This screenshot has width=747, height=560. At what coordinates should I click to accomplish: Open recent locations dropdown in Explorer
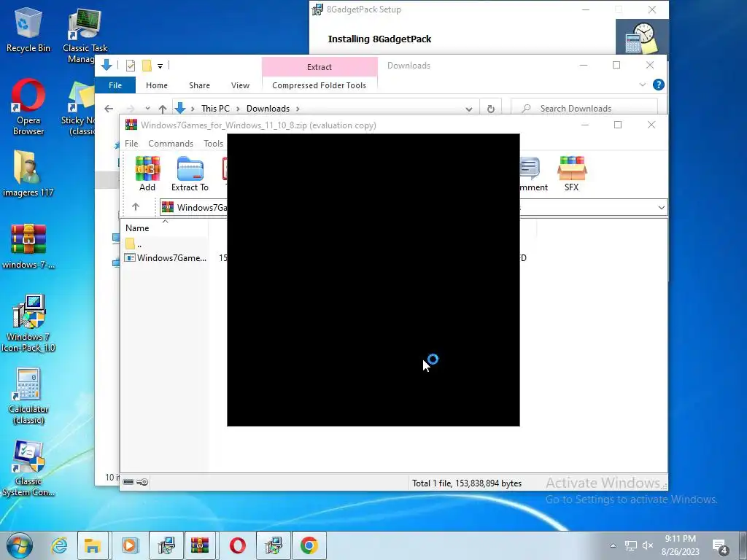(x=147, y=109)
